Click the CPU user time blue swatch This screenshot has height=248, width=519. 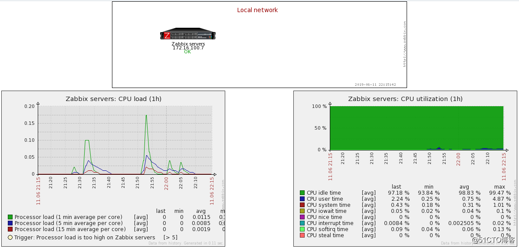pos(302,199)
